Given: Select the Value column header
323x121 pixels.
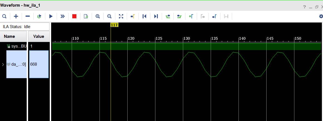Looking at the screenshot, I should (39, 36).
